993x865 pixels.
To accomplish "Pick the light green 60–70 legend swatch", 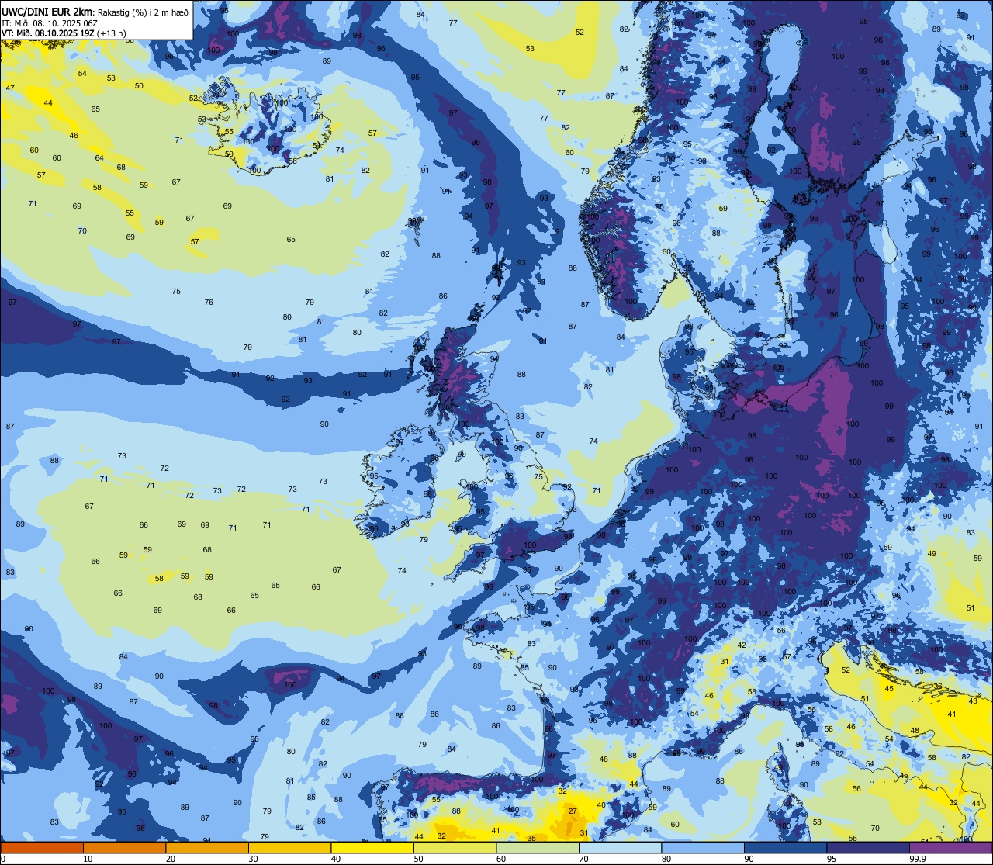I will click(x=538, y=848).
